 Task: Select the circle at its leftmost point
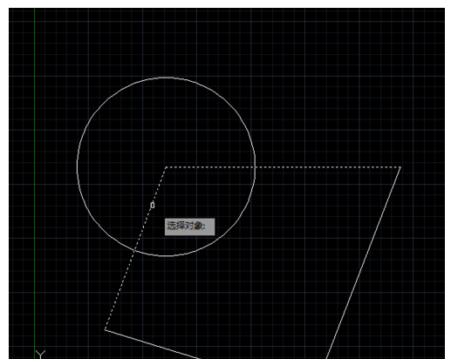point(78,166)
